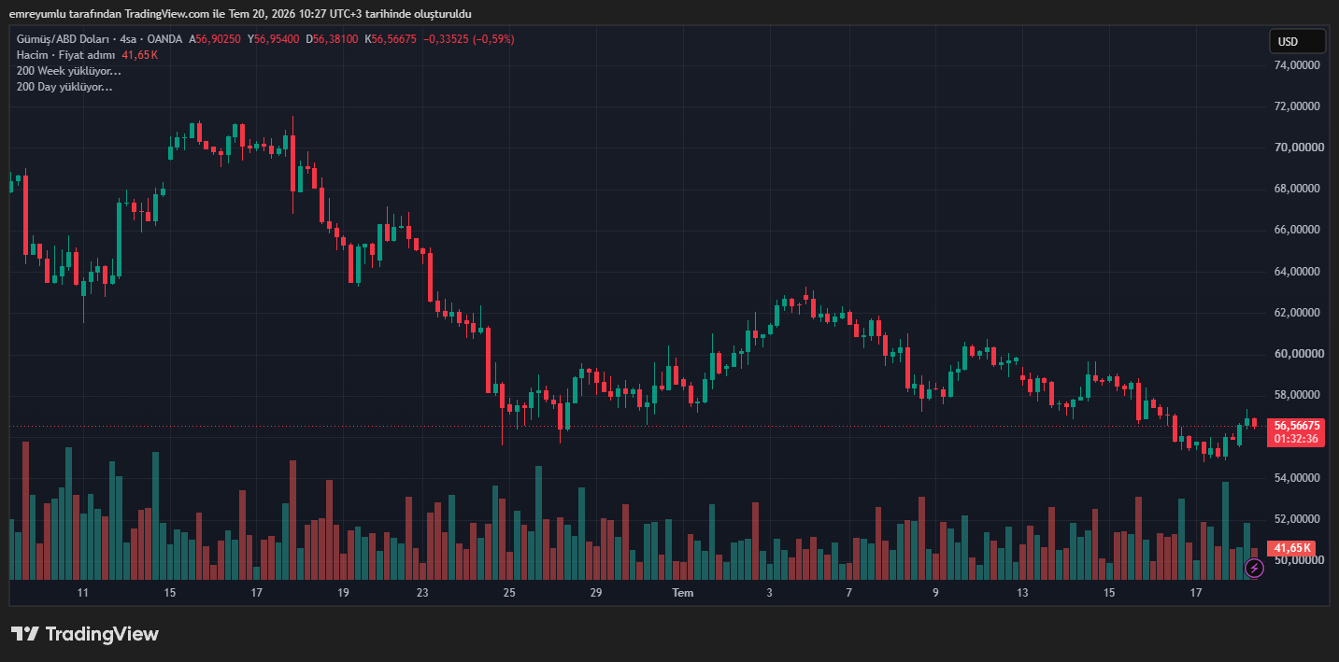This screenshot has height=662, width=1339.
Task: Click the purple lightning bolt icon
Action: click(x=1255, y=568)
